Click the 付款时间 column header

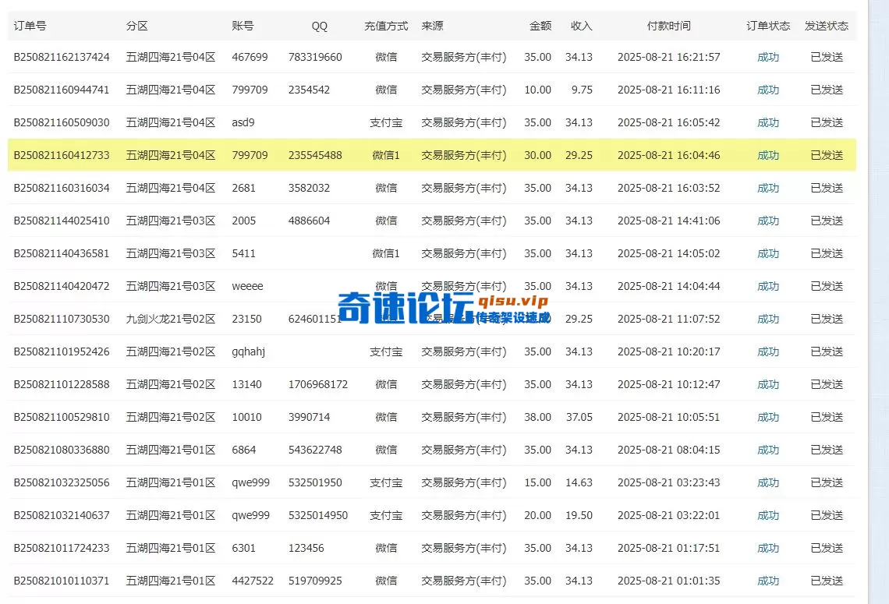668,25
